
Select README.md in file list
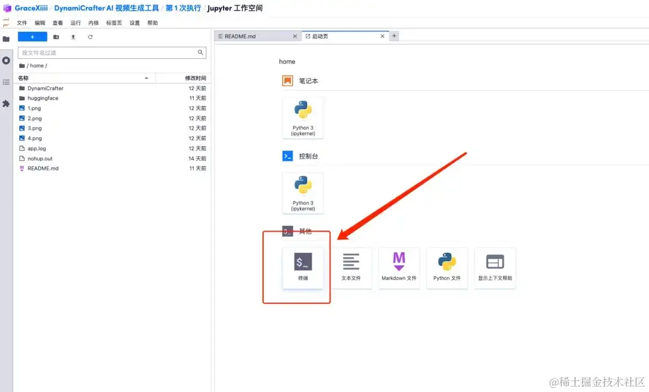[112, 168]
